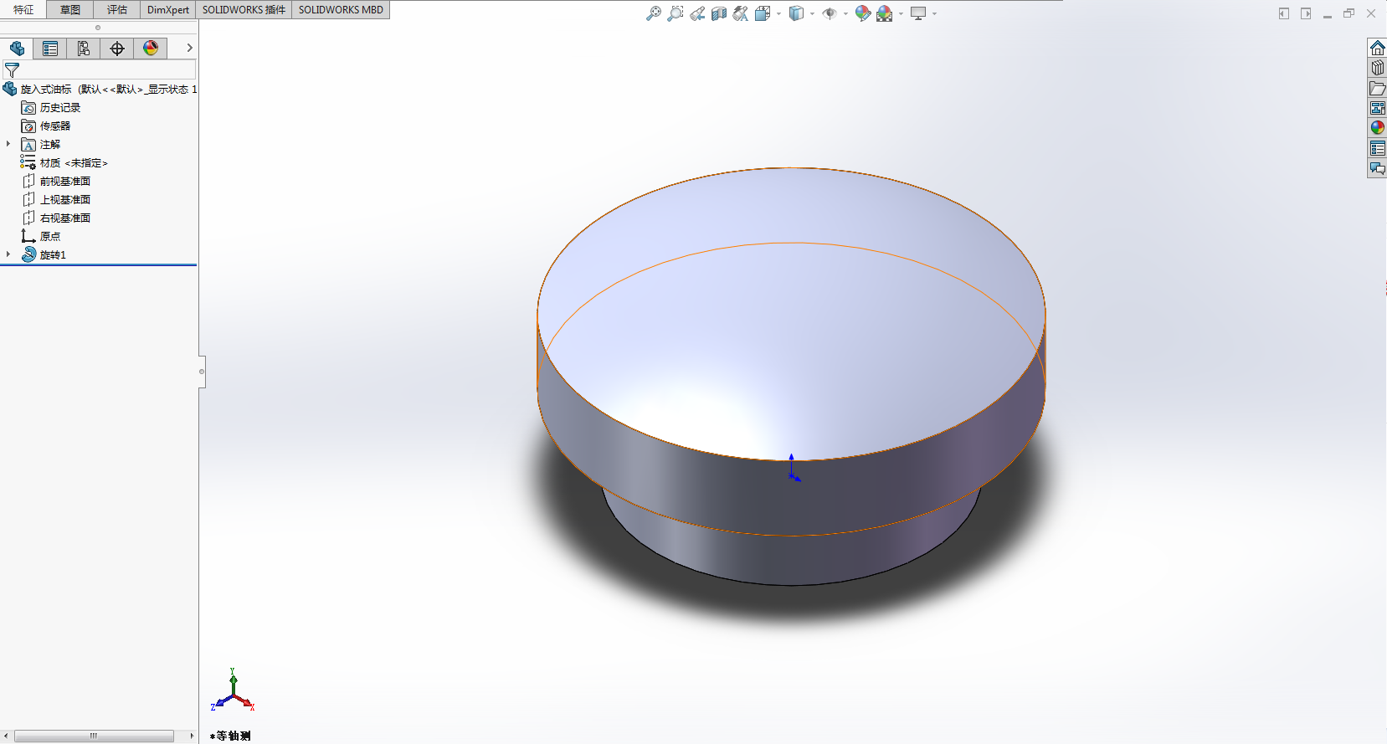Switch to the SOLIDWORKS MBD tab
The height and width of the screenshot is (744, 1387).
[341, 10]
